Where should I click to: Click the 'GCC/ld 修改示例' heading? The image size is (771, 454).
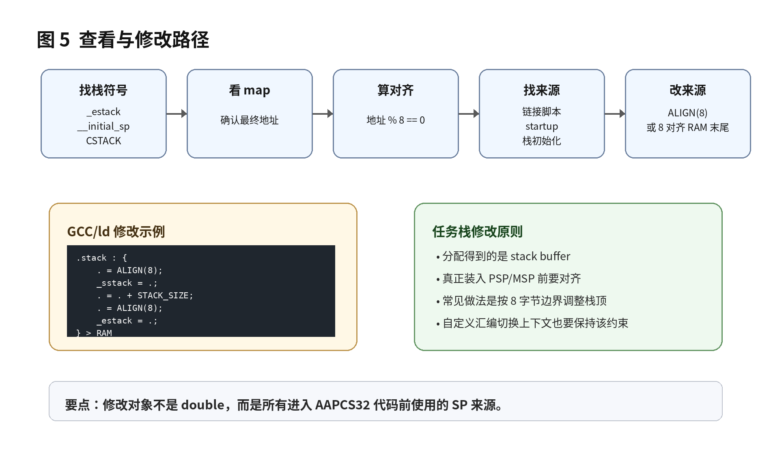tap(116, 231)
